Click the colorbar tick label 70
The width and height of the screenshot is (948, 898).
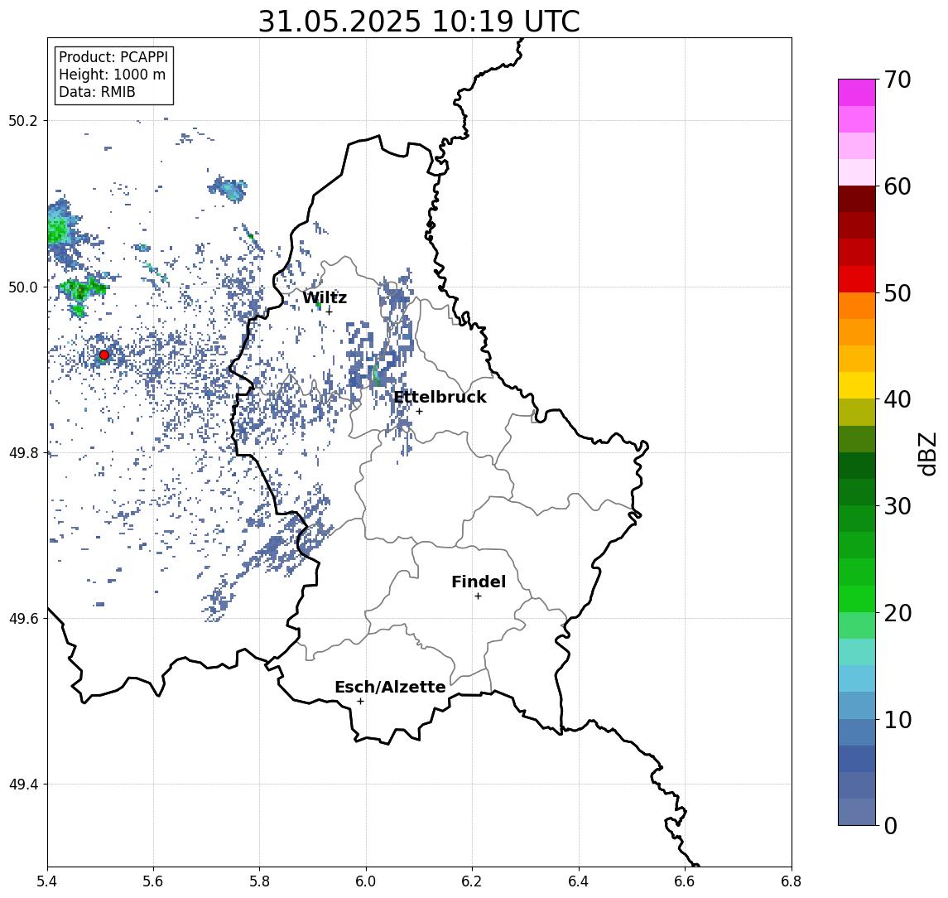pos(897,80)
